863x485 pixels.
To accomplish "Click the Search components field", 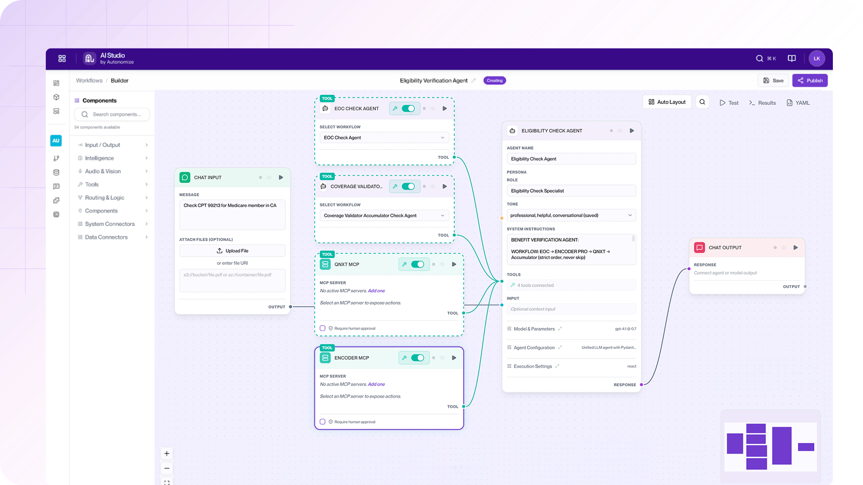I will pos(112,114).
